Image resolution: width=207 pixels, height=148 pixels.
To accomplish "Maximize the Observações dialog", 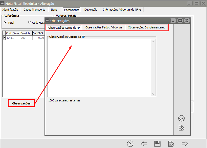I will click(x=180, y=20).
